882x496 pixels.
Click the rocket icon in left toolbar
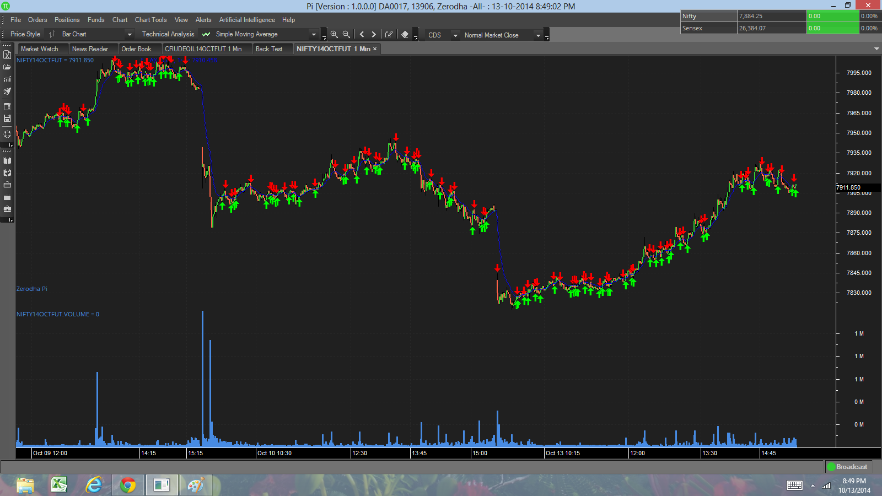pyautogui.click(x=7, y=91)
